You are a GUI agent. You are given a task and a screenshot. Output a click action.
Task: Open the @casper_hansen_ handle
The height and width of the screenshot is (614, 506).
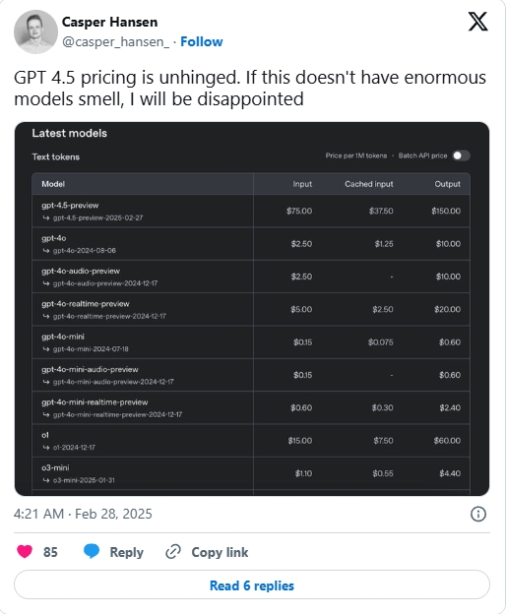coord(116,41)
